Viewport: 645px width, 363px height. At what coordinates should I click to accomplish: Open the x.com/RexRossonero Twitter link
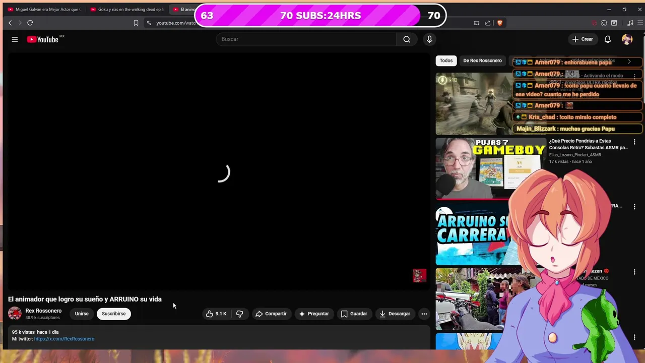tap(64, 339)
